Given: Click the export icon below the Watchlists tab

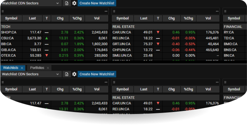Looking at the screenshot, I should [x=67, y=74].
